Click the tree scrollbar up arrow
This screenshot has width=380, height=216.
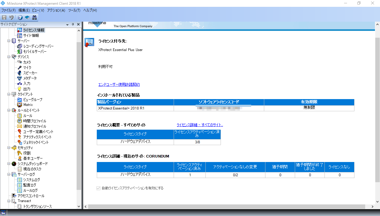(79, 30)
